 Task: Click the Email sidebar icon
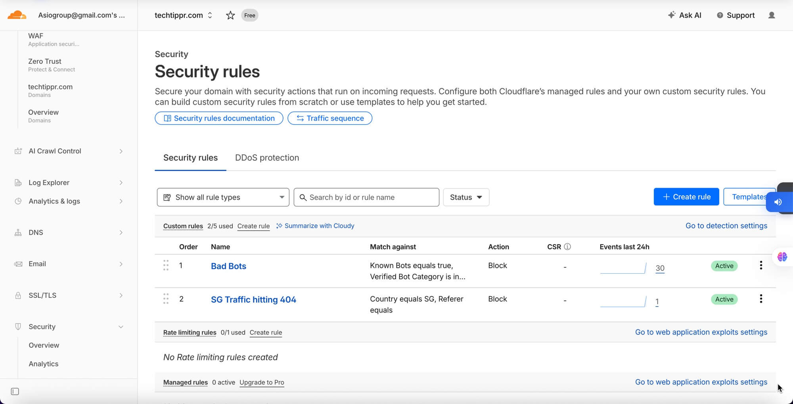click(x=18, y=264)
